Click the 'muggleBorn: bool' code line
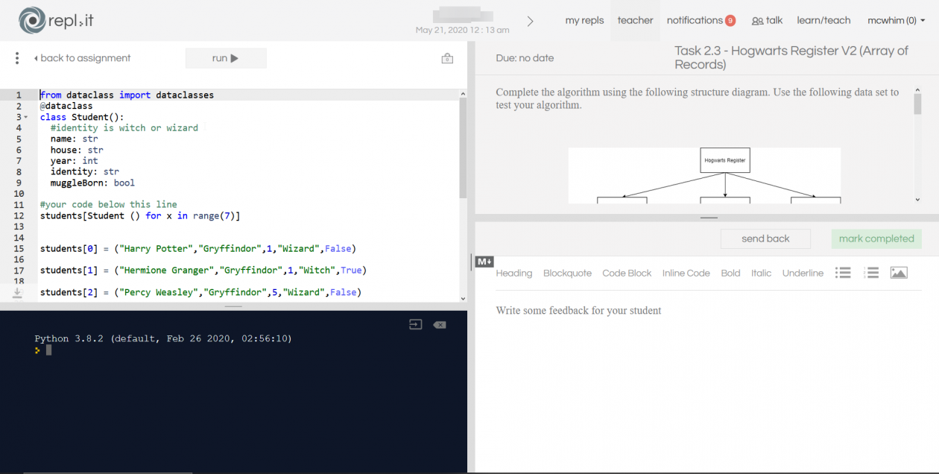 [93, 183]
